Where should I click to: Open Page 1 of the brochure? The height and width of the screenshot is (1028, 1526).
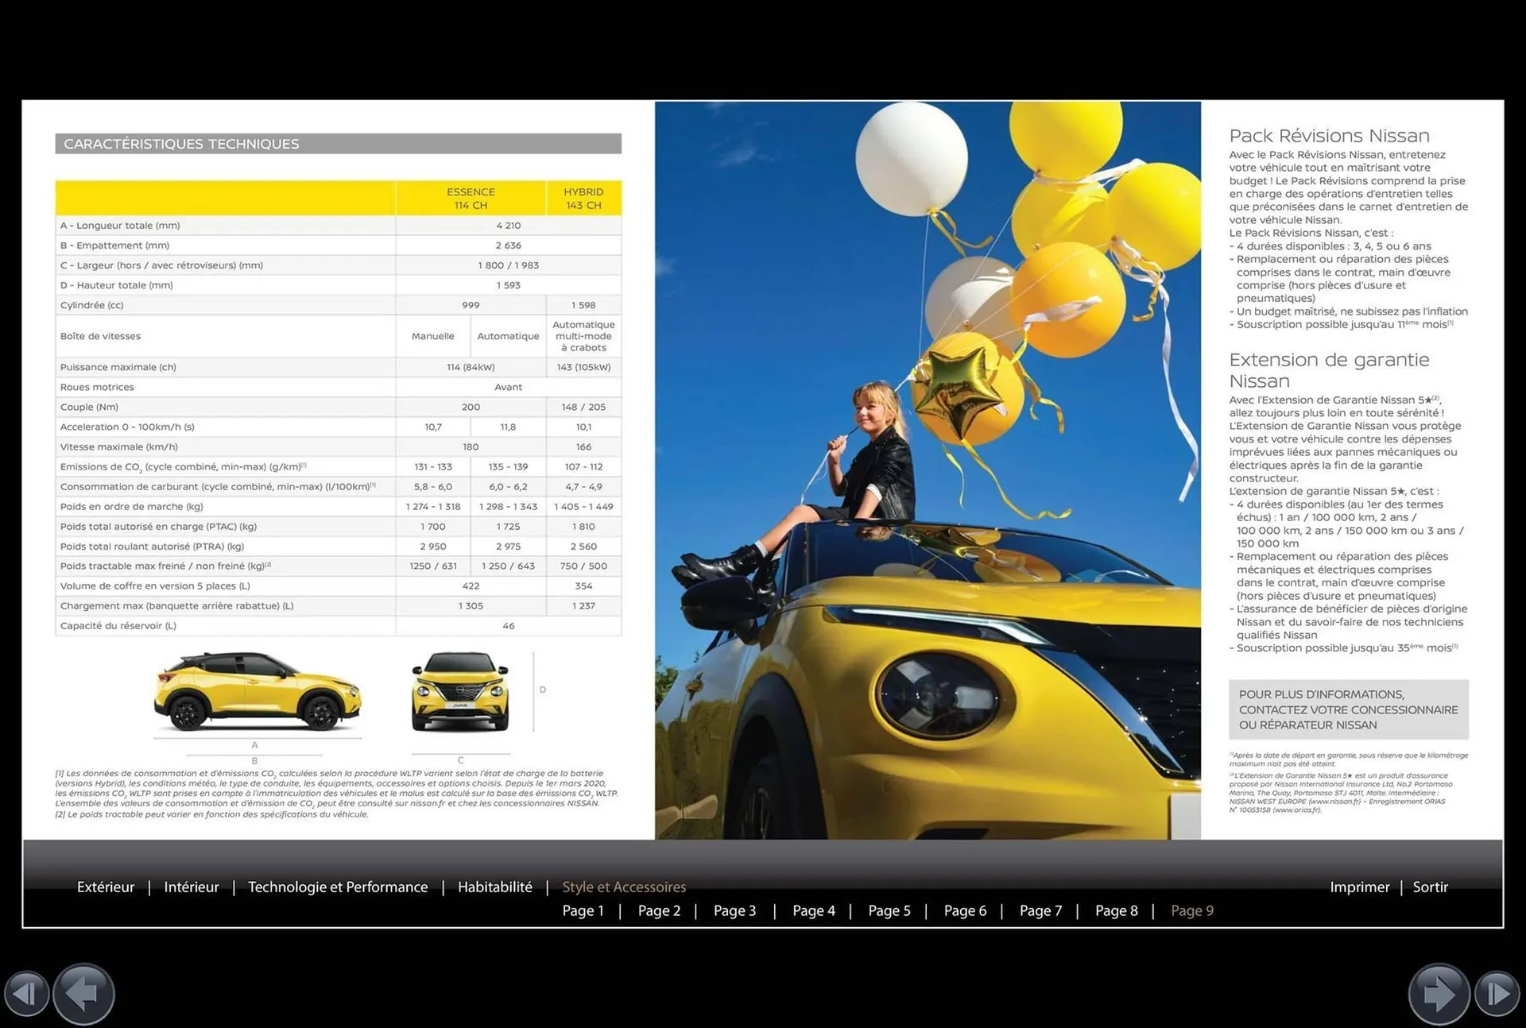tap(583, 910)
